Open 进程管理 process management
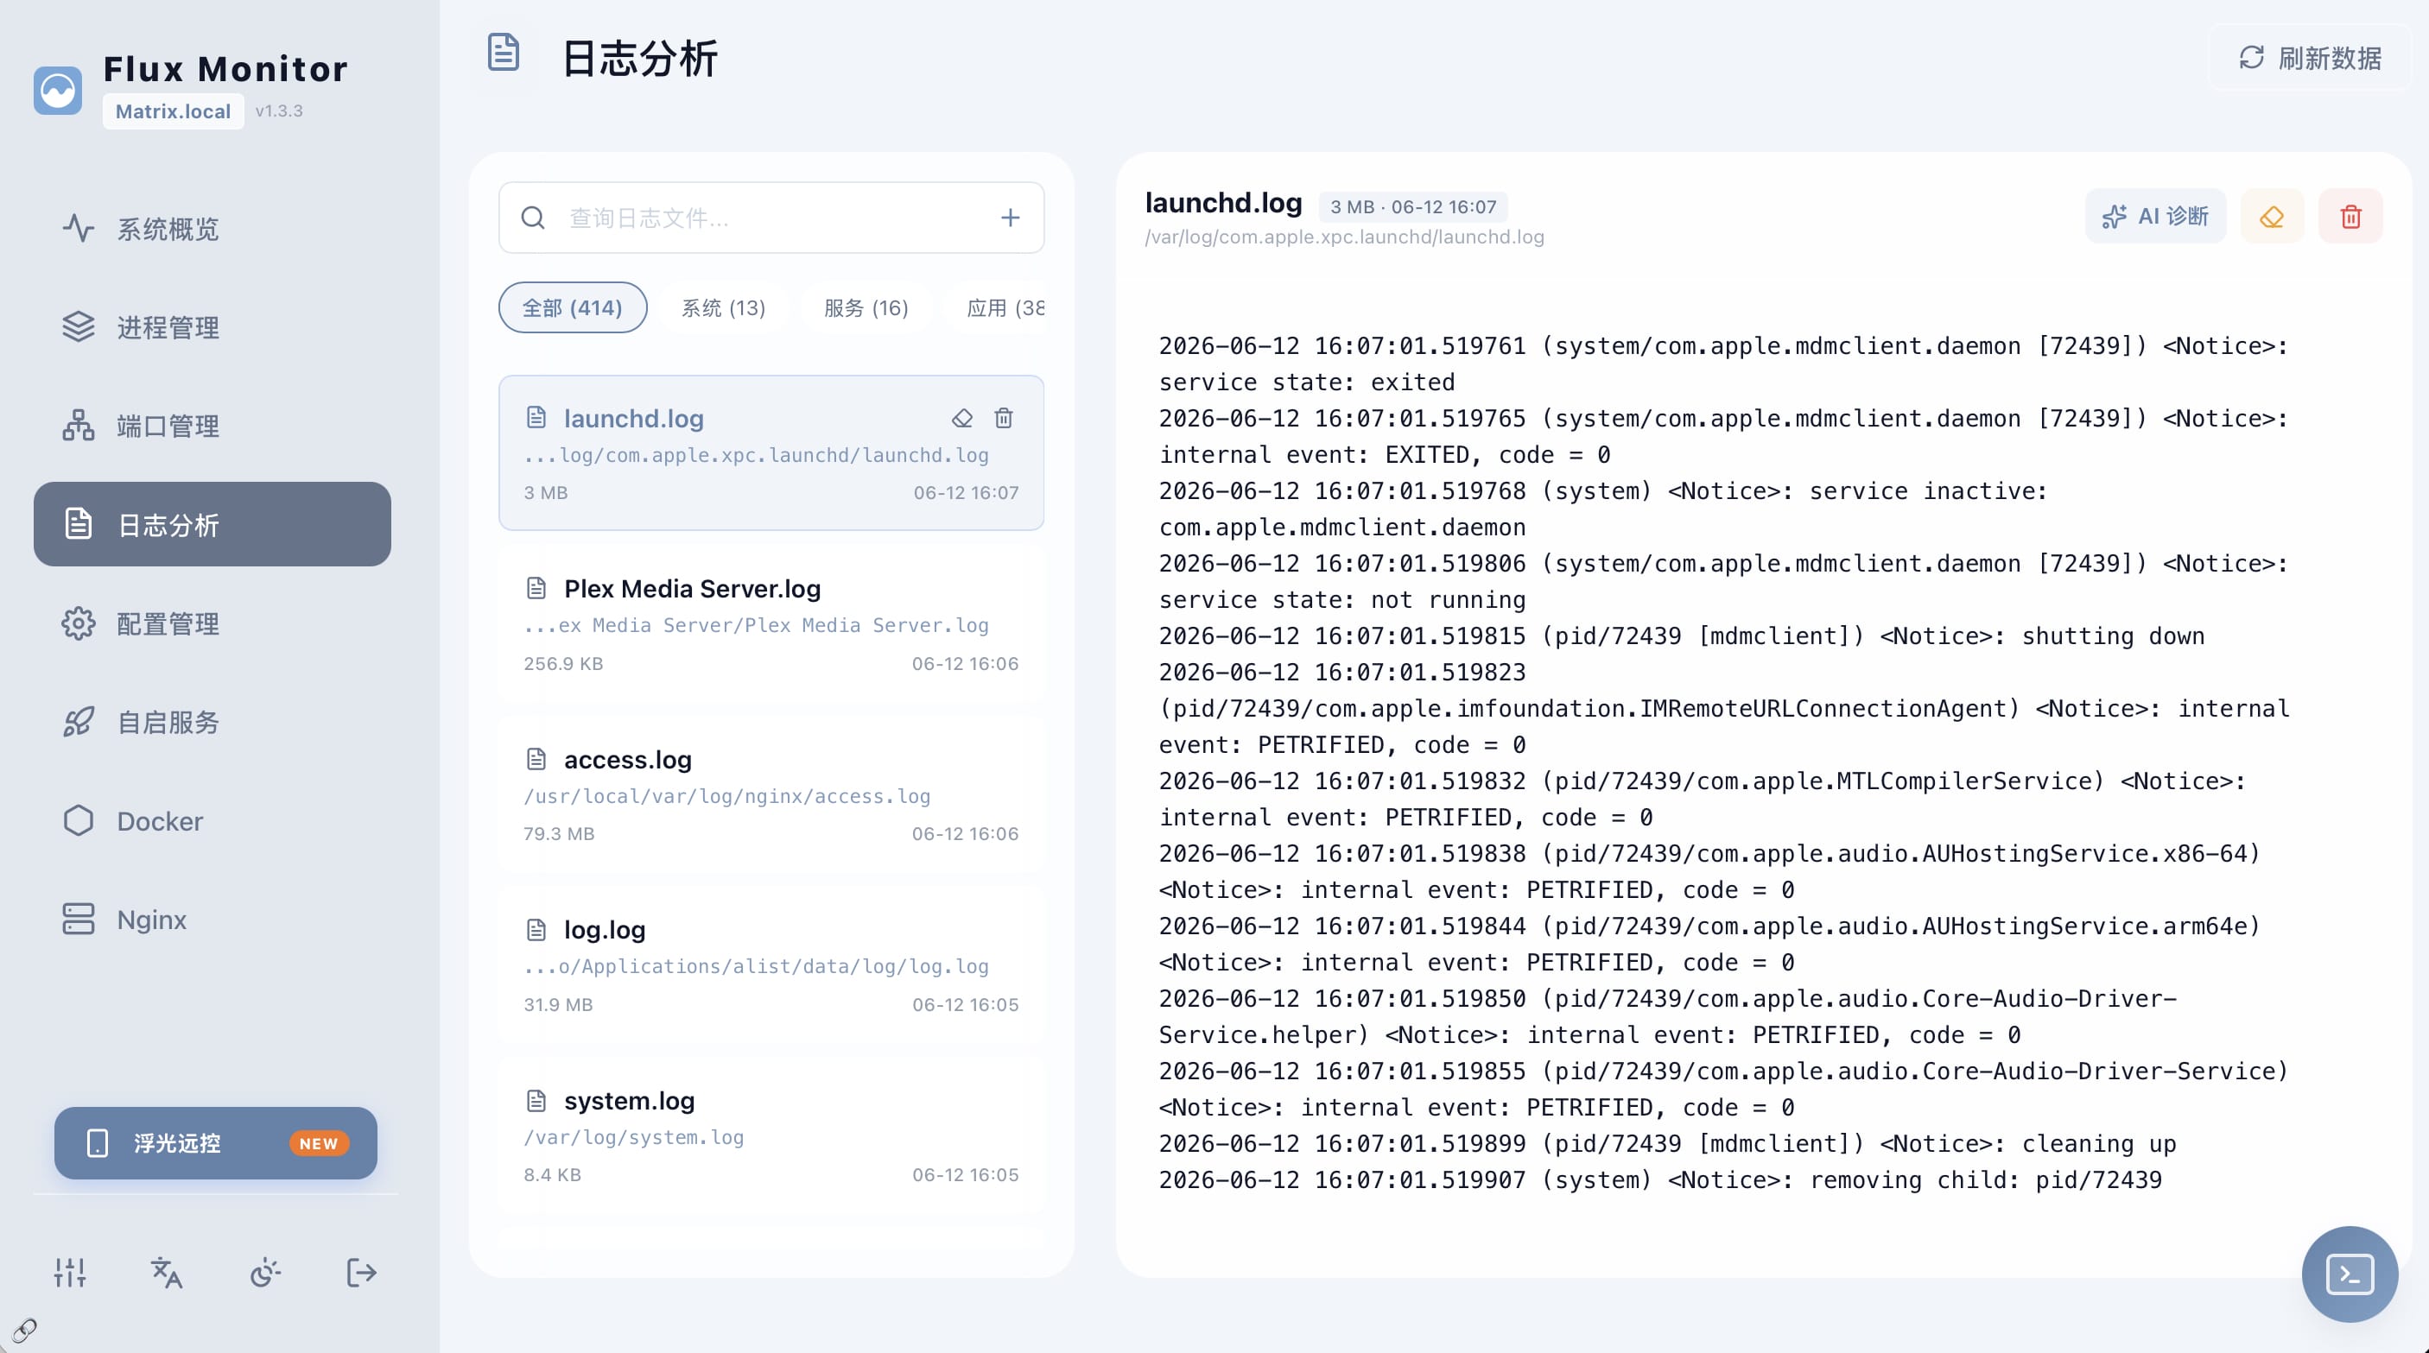The height and width of the screenshot is (1353, 2429). [212, 327]
